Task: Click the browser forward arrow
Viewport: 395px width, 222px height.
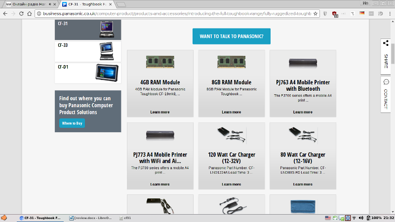Action: tap(13, 14)
